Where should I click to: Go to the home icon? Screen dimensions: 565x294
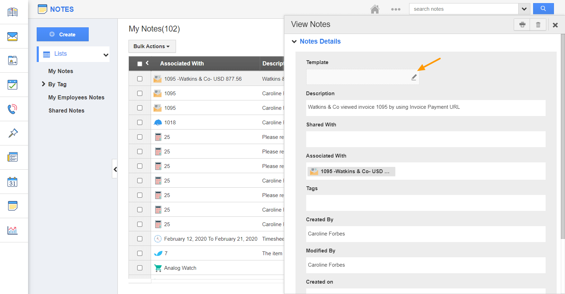point(375,9)
